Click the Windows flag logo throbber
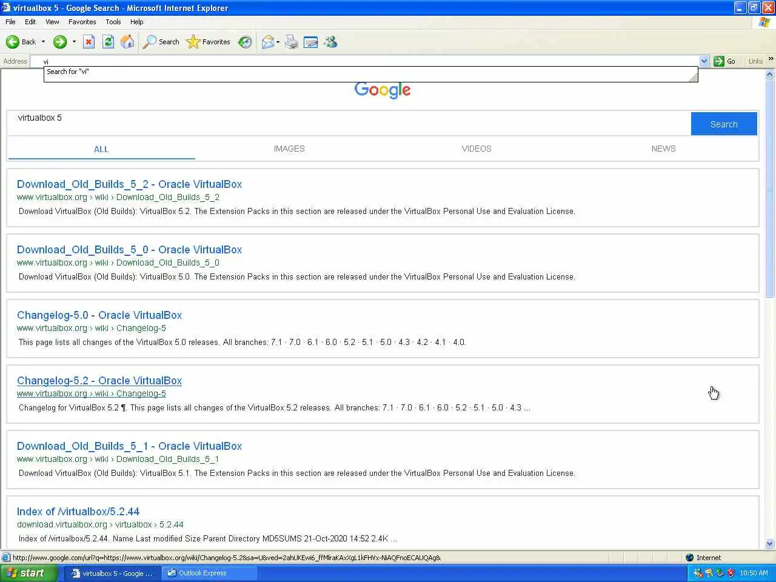The width and height of the screenshot is (776, 582). tap(764, 22)
